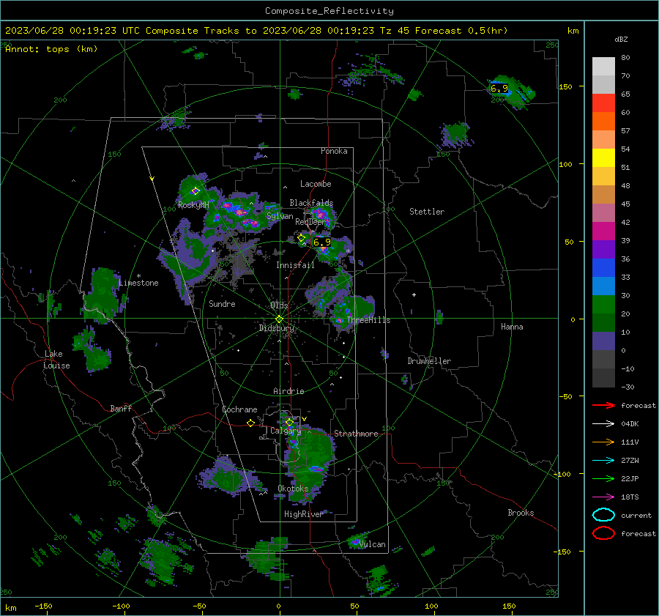This screenshot has width=659, height=616.
Task: Click the bright yellow swatch in the dBZ scale
Action: [603, 158]
